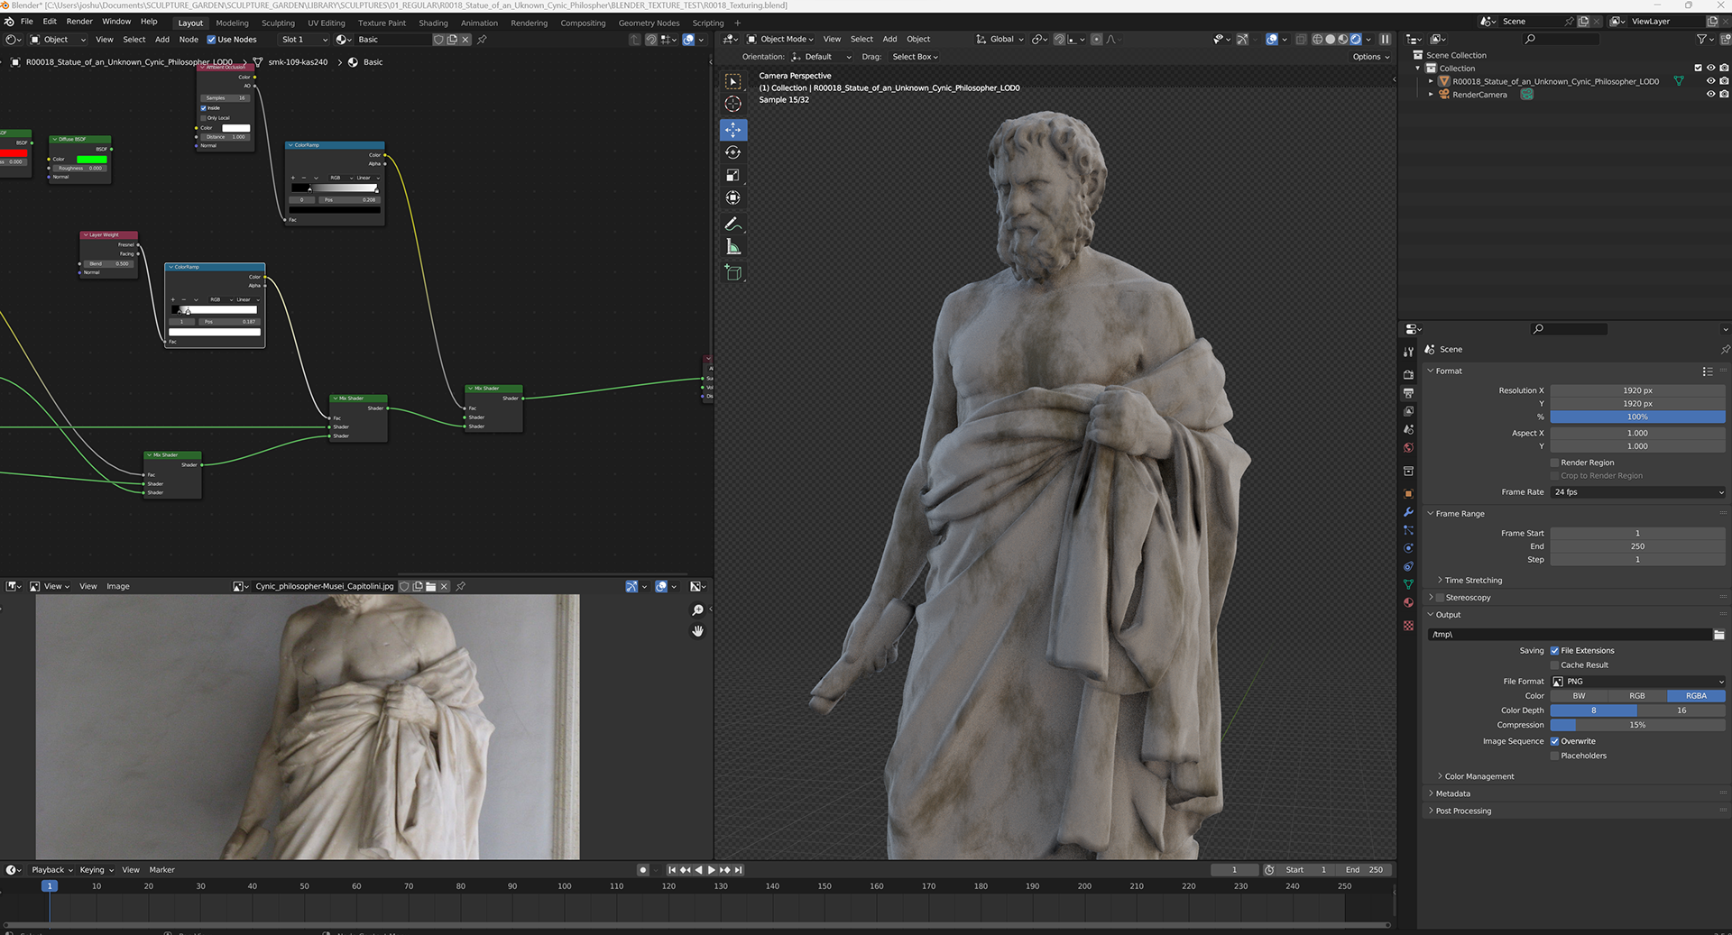The height and width of the screenshot is (935, 1732).
Task: Open the Physics properties tab
Action: pos(1408,548)
